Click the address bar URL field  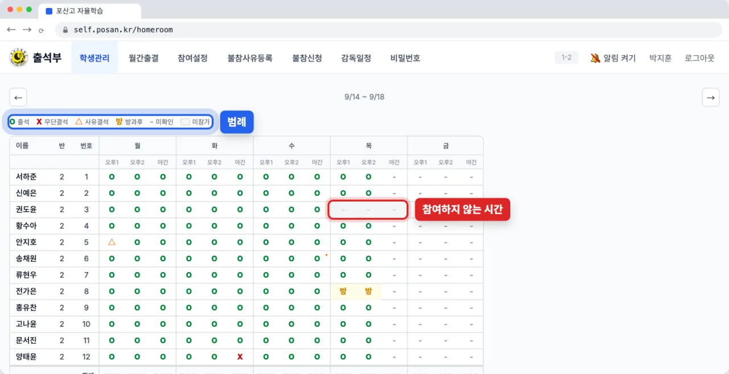(389, 30)
